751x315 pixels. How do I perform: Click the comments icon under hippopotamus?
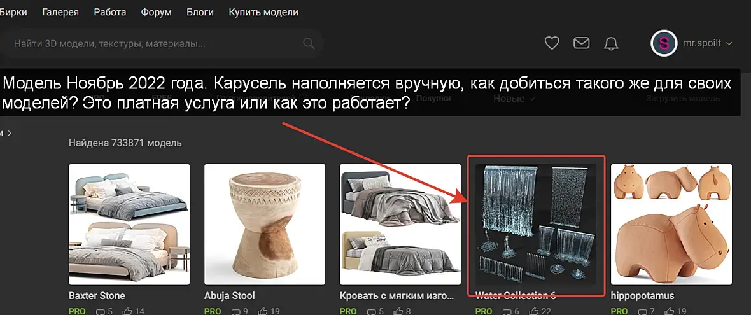point(643,311)
